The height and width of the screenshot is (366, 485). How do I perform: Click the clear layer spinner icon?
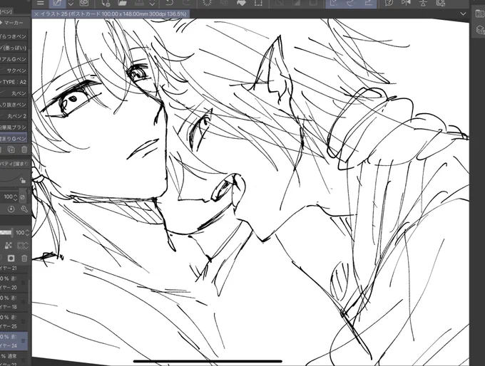click(x=207, y=3)
